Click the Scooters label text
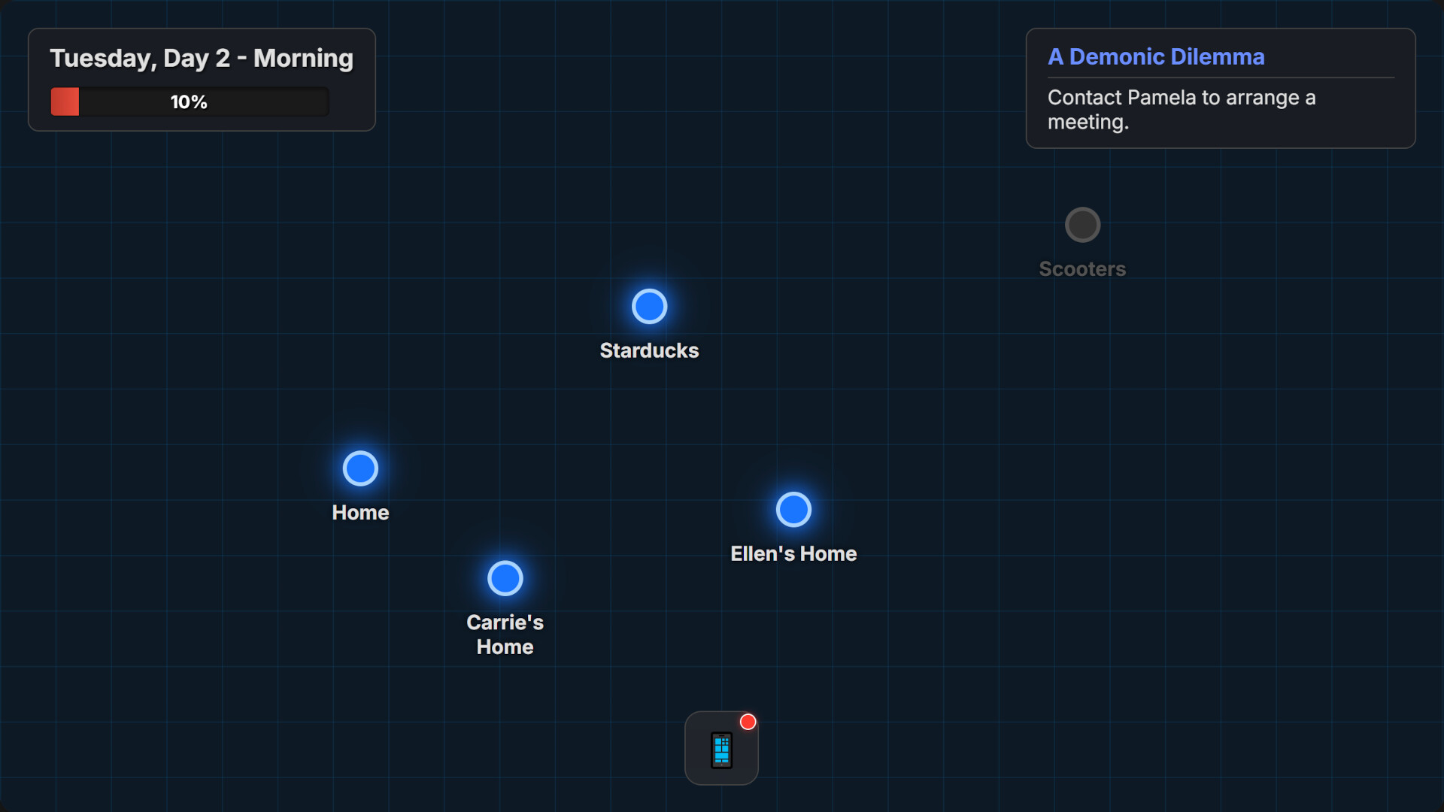 (1082, 269)
